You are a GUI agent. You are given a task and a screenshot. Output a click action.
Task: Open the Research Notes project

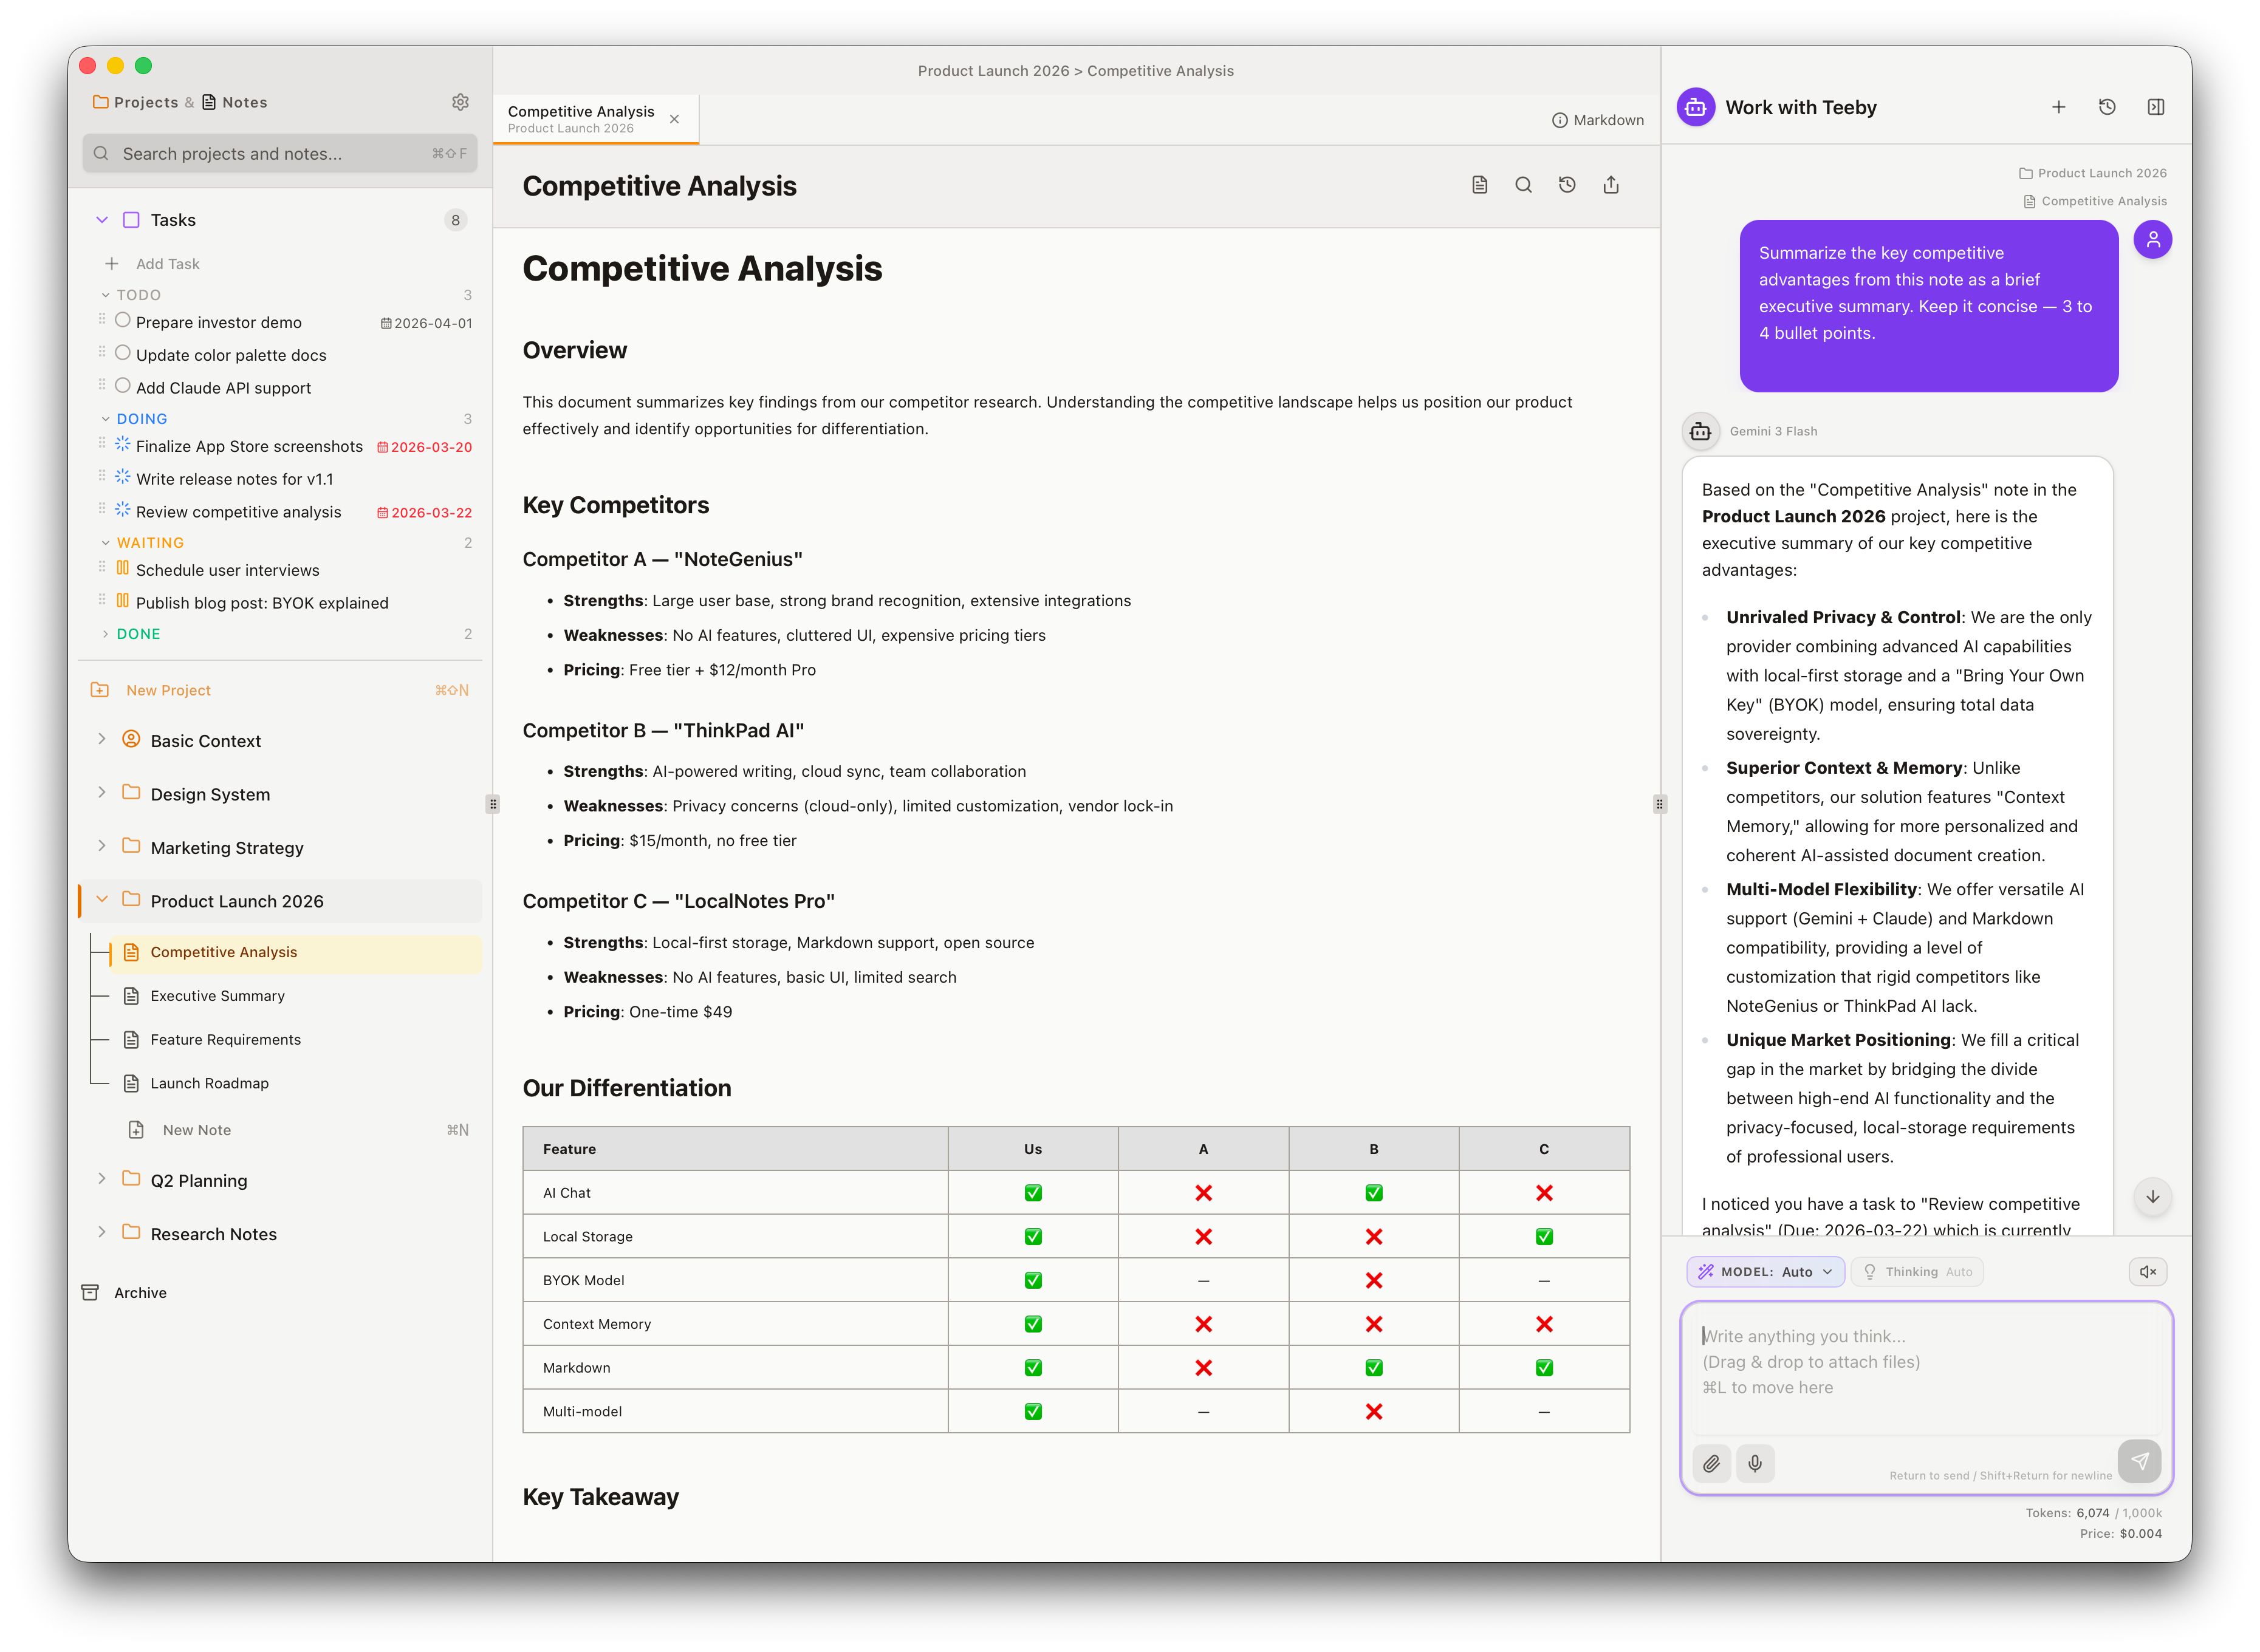tap(213, 1235)
